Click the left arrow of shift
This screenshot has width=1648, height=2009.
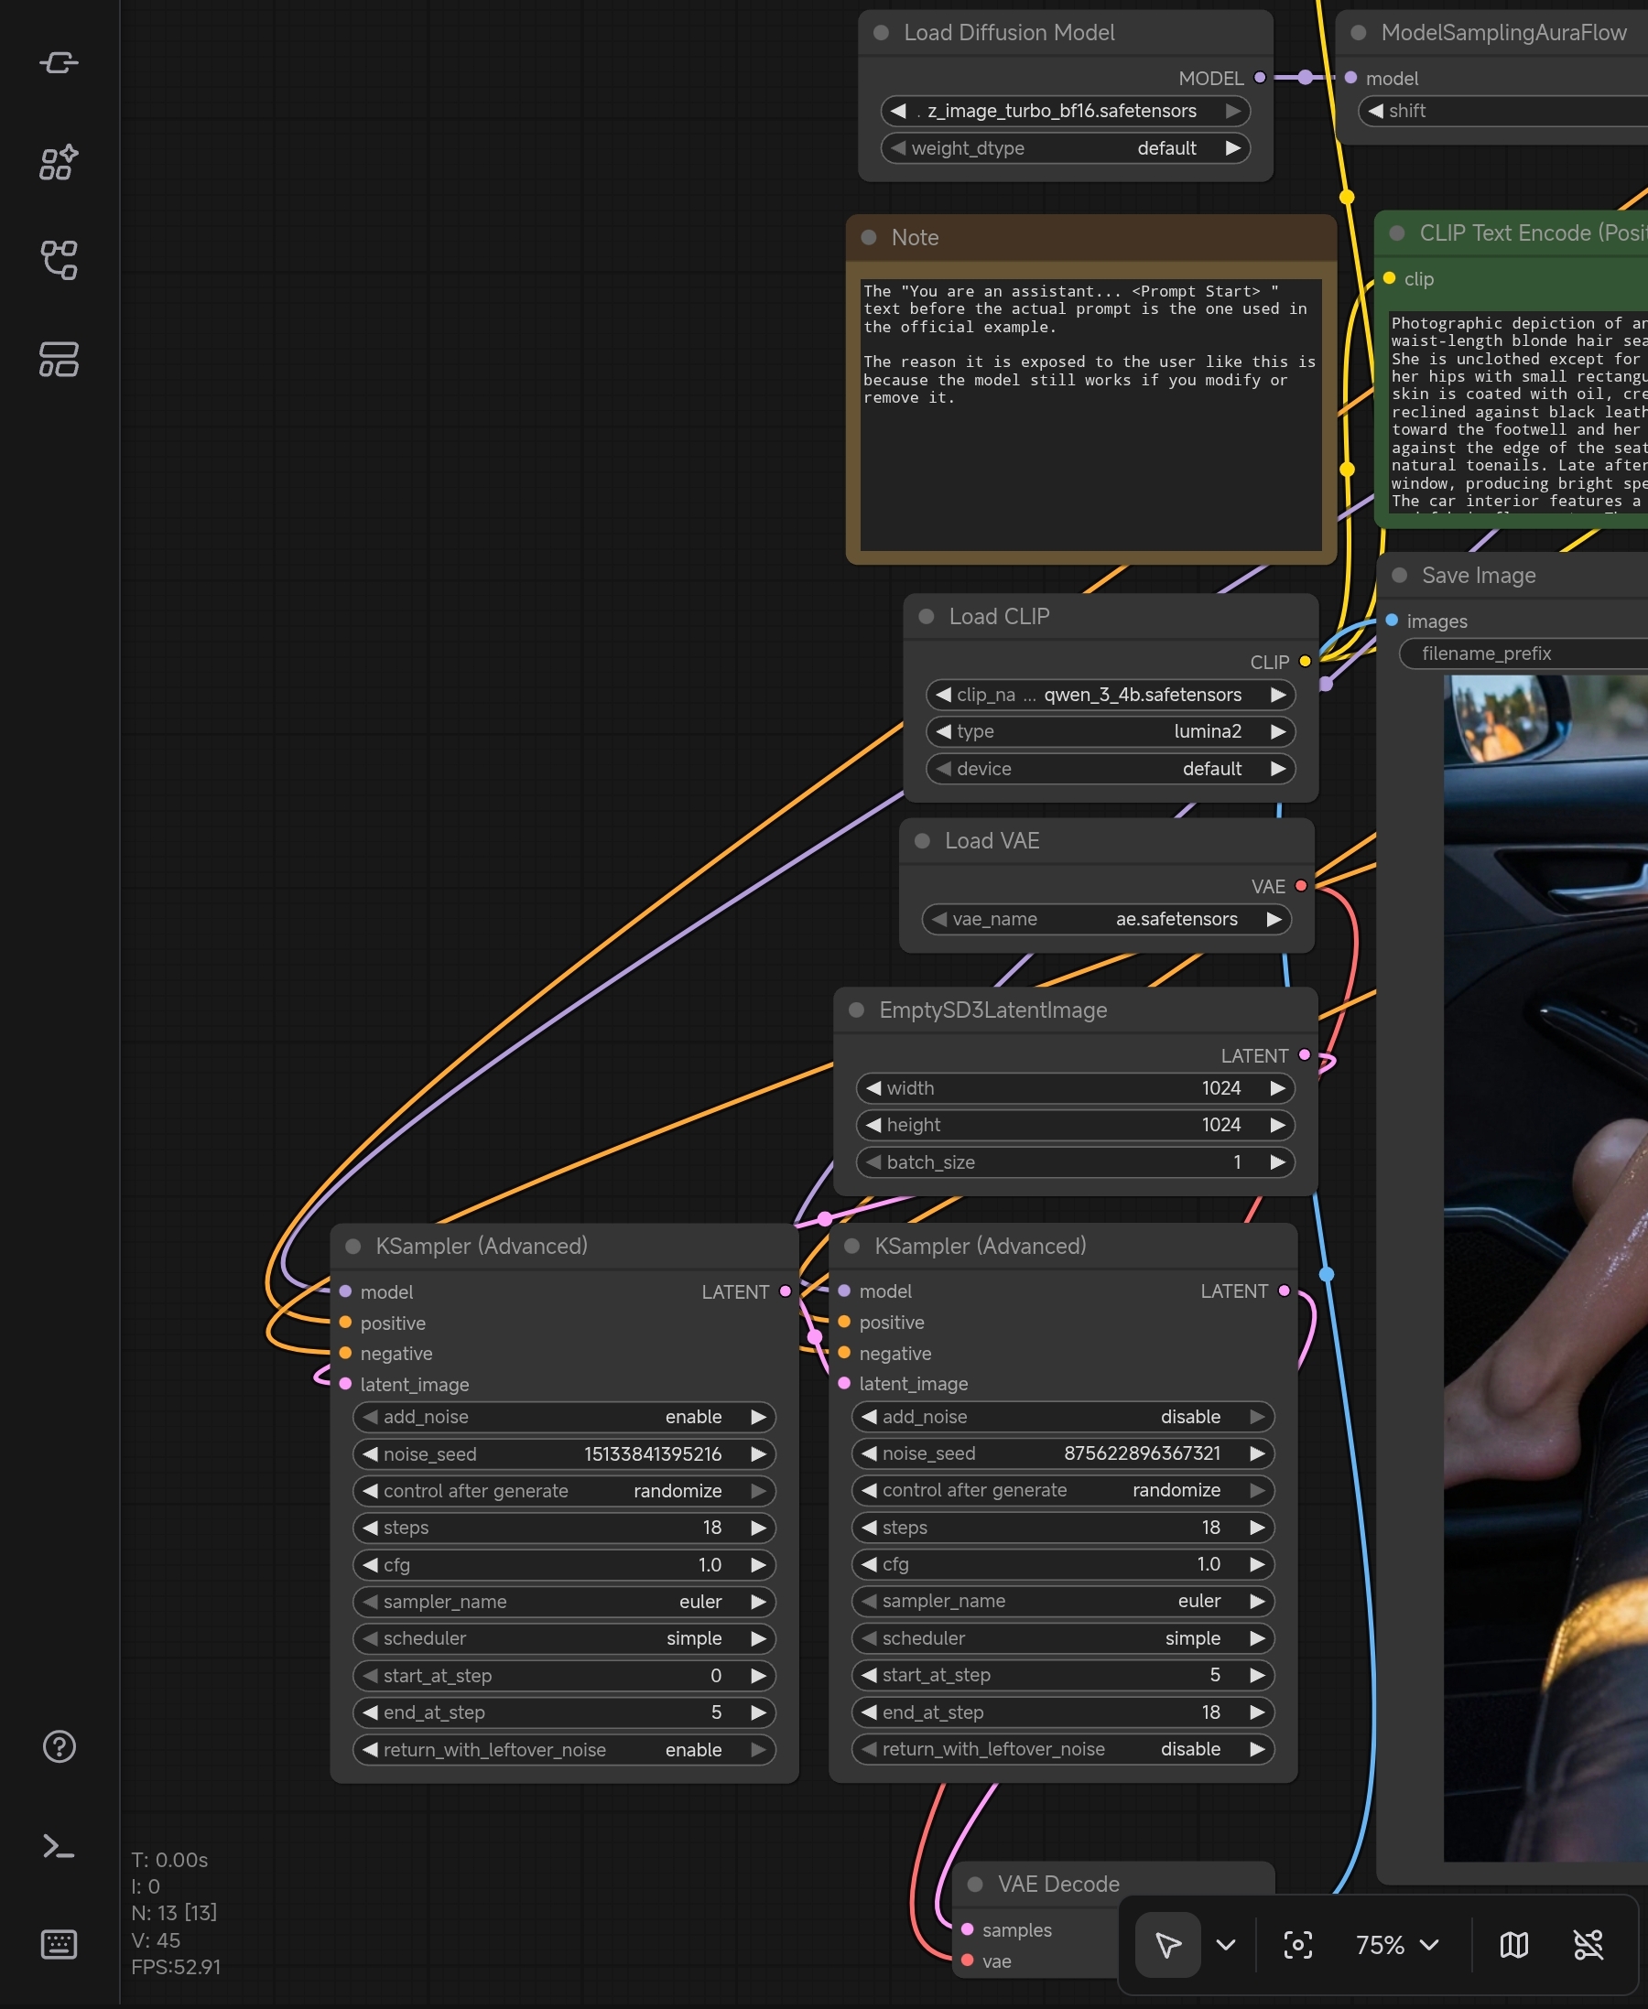[1375, 111]
